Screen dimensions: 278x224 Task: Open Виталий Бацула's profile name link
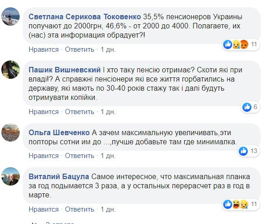[59, 177]
